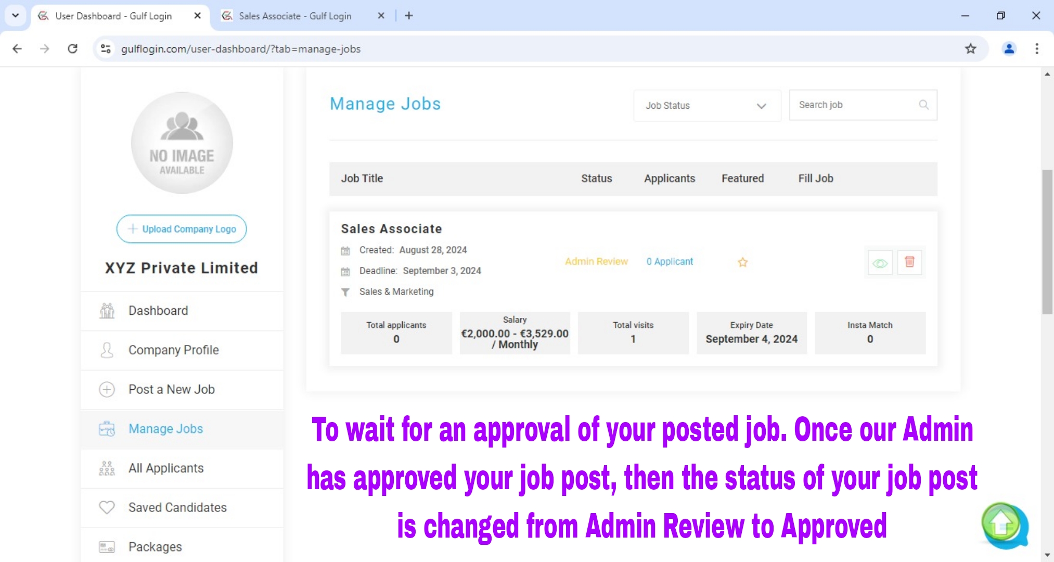Open the browser three-dot menu
Image resolution: width=1054 pixels, height=562 pixels.
(x=1036, y=48)
